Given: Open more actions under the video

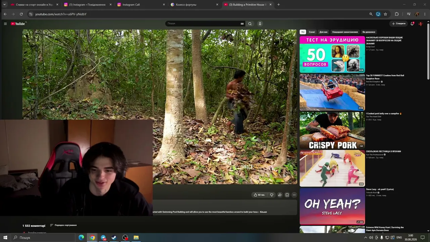Looking at the screenshot, I should pyautogui.click(x=294, y=195).
